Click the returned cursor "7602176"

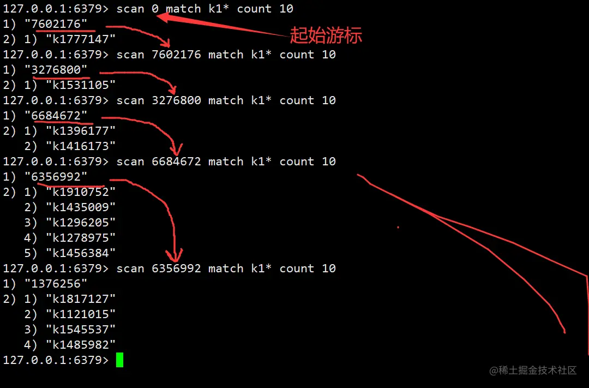coord(56,24)
